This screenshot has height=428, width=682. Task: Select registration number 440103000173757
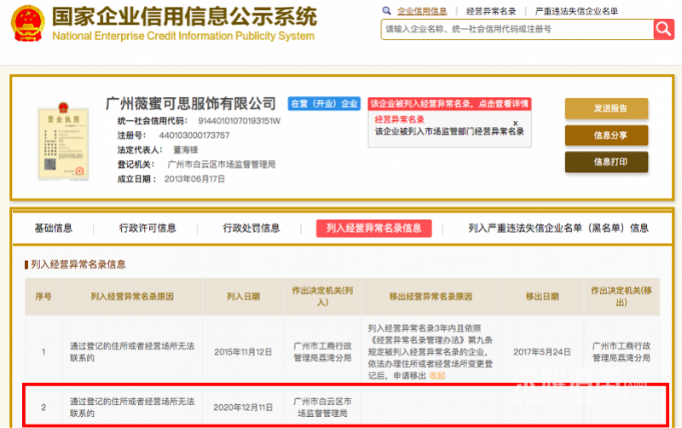[194, 136]
